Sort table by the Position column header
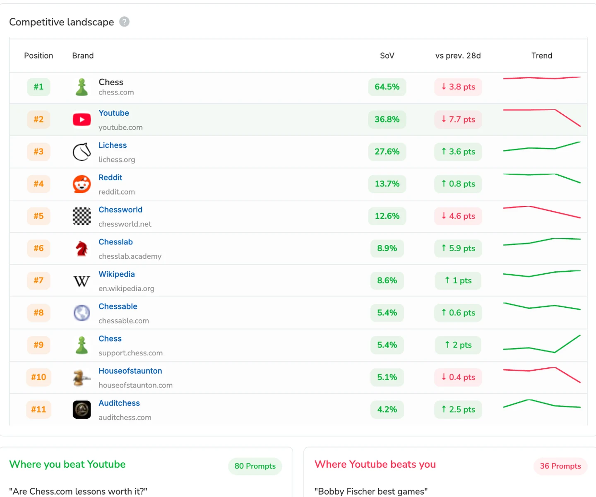Image resolution: width=596 pixels, height=497 pixels. (38, 55)
